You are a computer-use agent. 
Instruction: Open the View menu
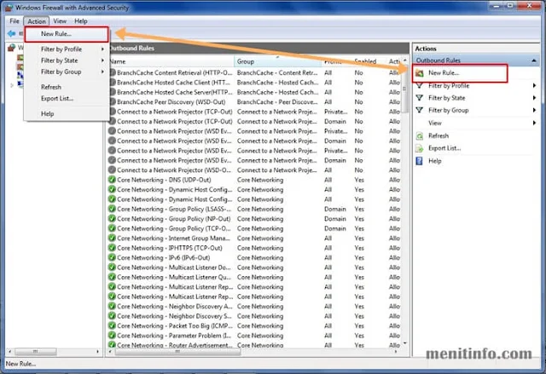pyautogui.click(x=60, y=21)
